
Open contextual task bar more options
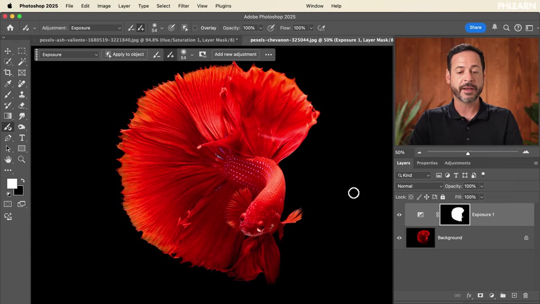click(x=269, y=54)
